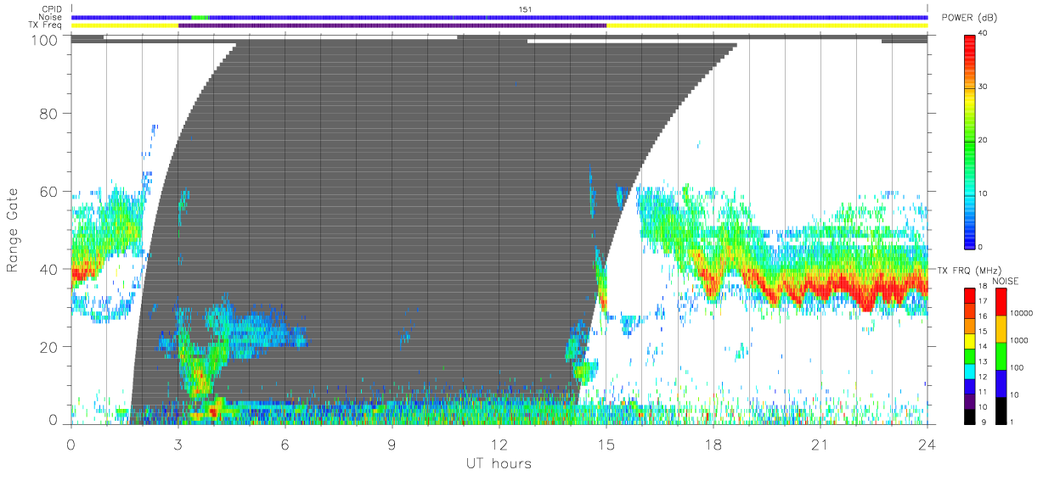Click the POWER (dB) legend title
This screenshot has width=1043, height=481.
(969, 18)
